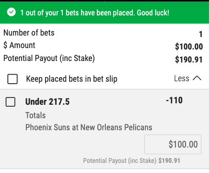The width and height of the screenshot is (210, 173).
Task: Click the $ Amount label
Action: (19, 45)
